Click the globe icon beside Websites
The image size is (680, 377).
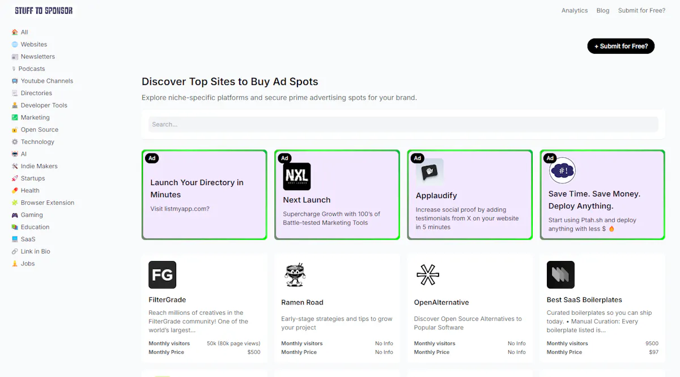pos(15,44)
